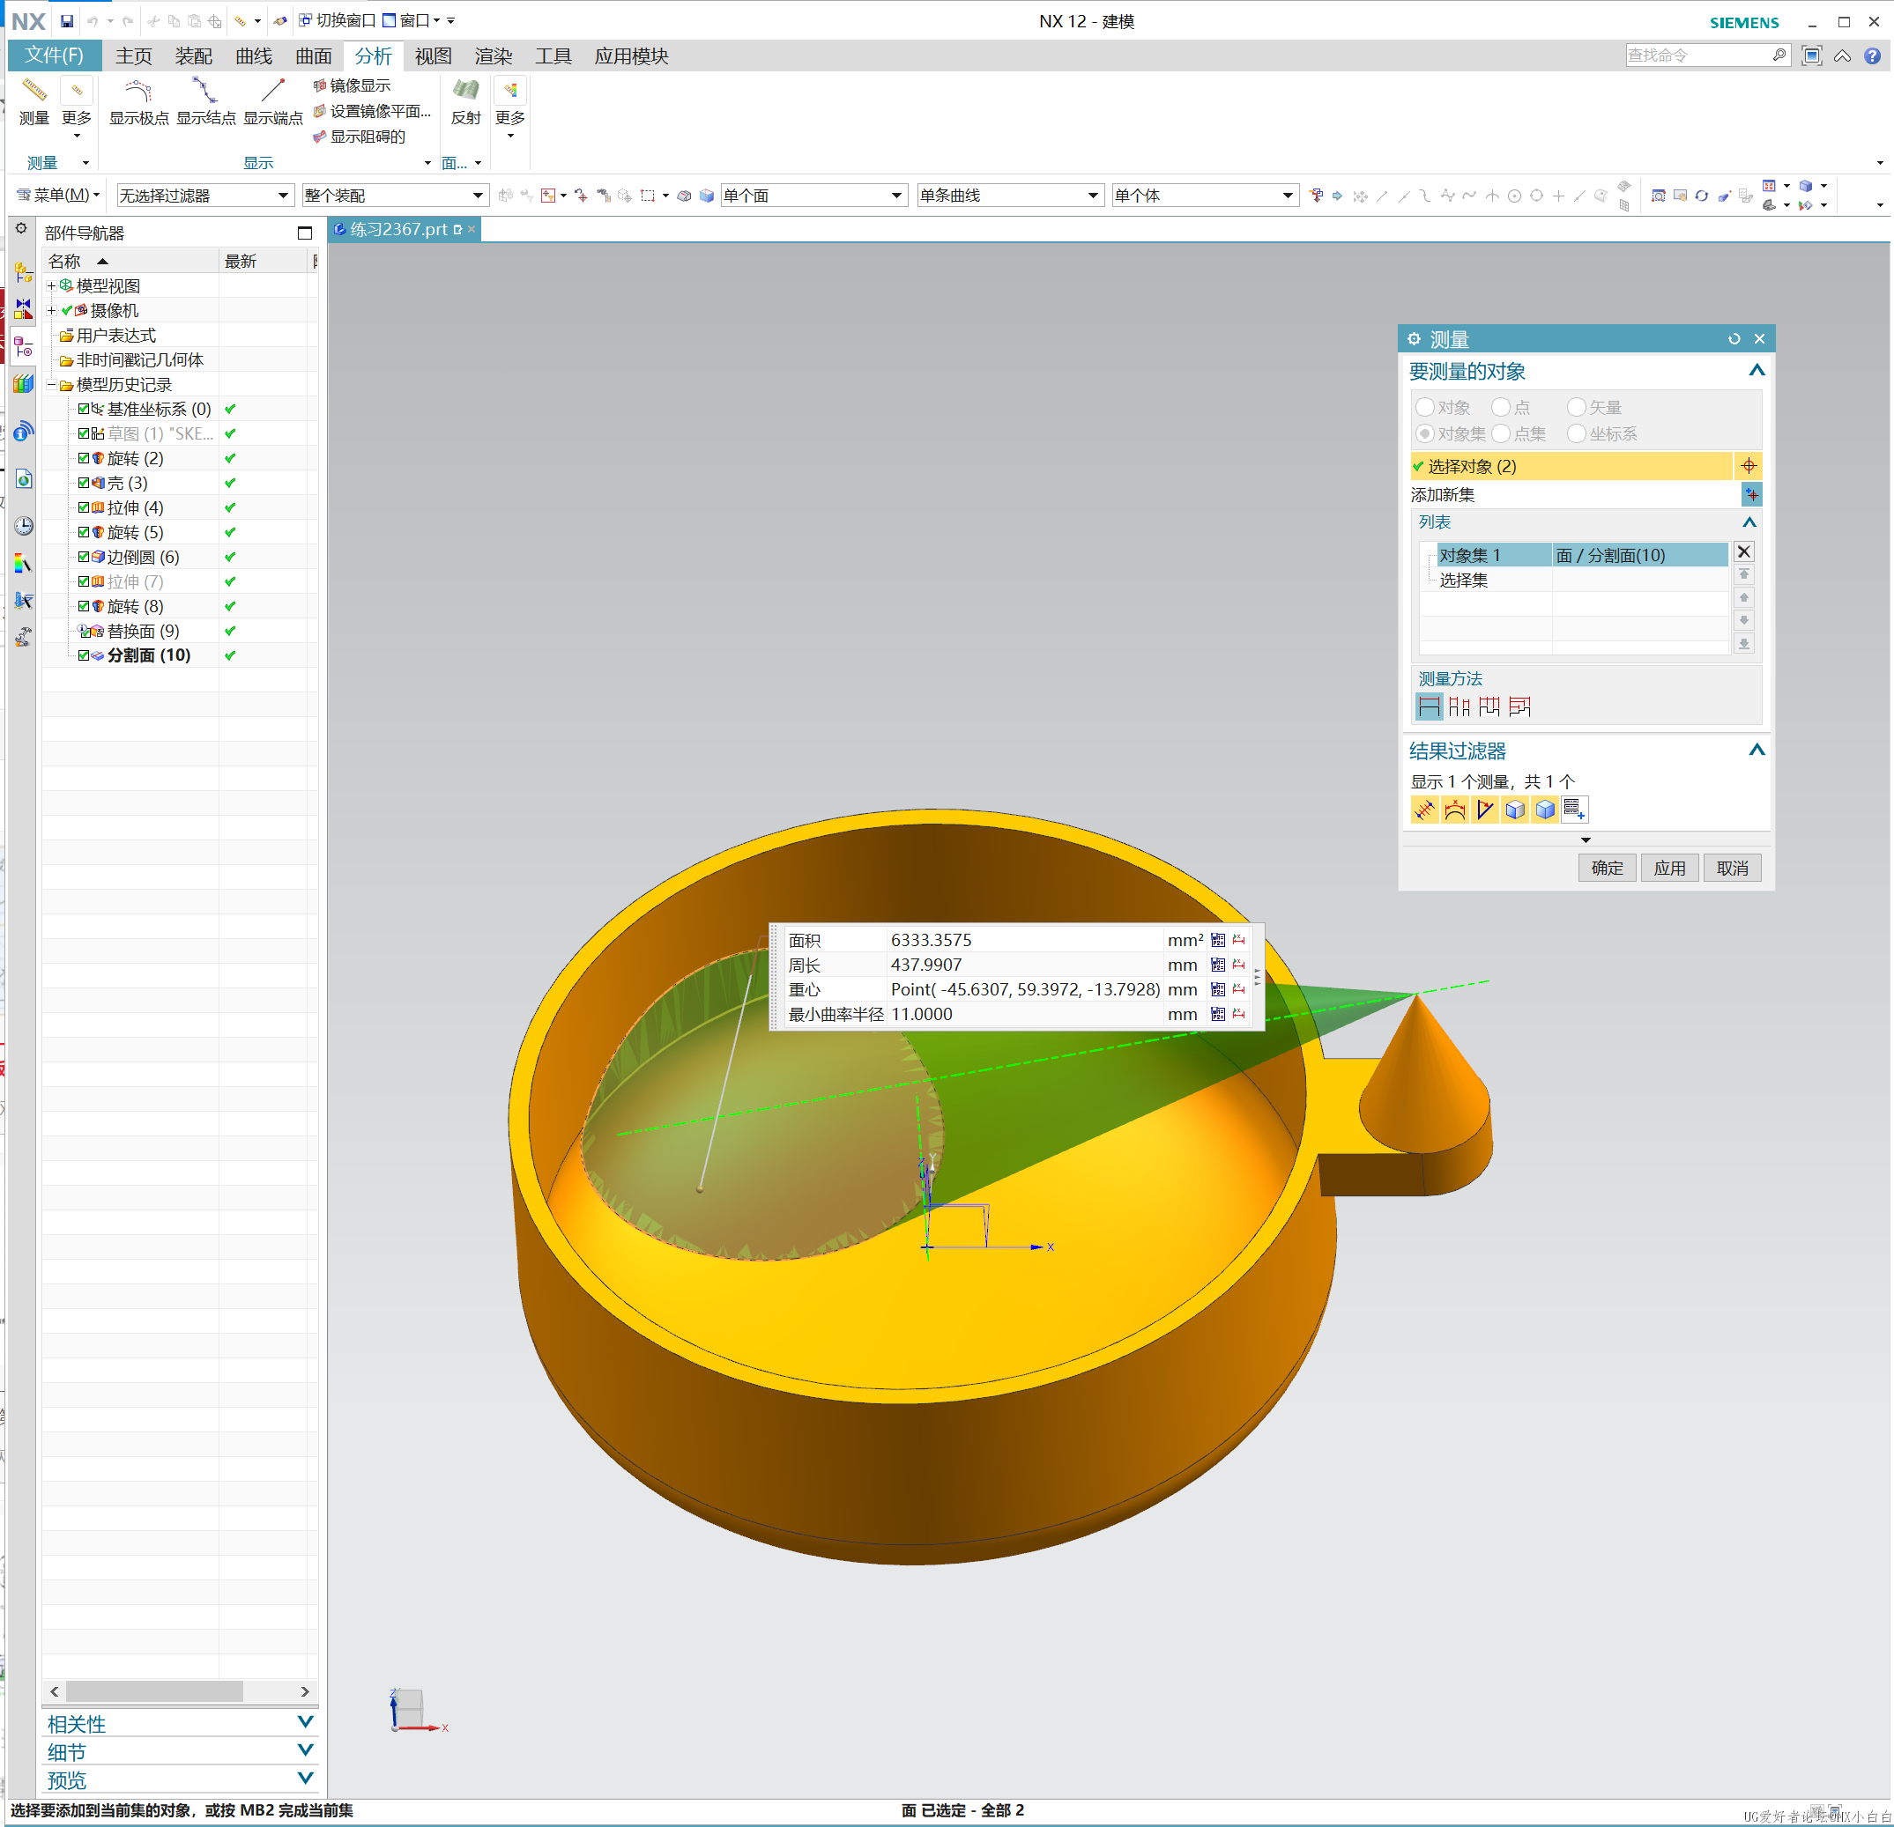This screenshot has height=1827, width=1894.
Task: Click the 查找命令 search field
Action: [x=1697, y=55]
